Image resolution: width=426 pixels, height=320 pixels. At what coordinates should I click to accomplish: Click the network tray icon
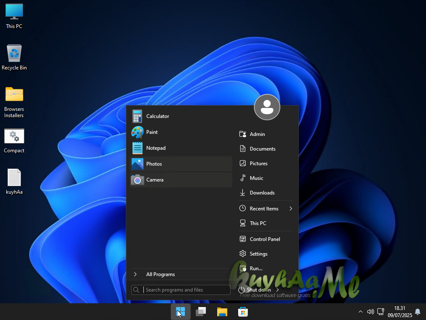coord(381,312)
